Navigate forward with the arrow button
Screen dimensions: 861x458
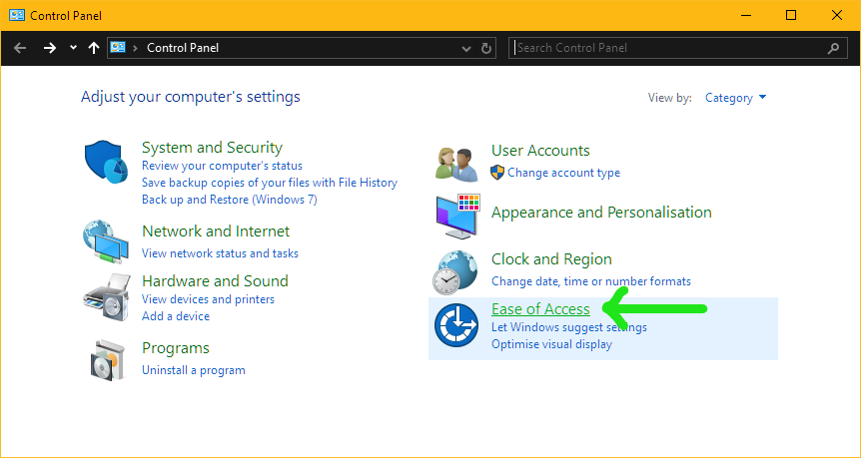coord(50,48)
